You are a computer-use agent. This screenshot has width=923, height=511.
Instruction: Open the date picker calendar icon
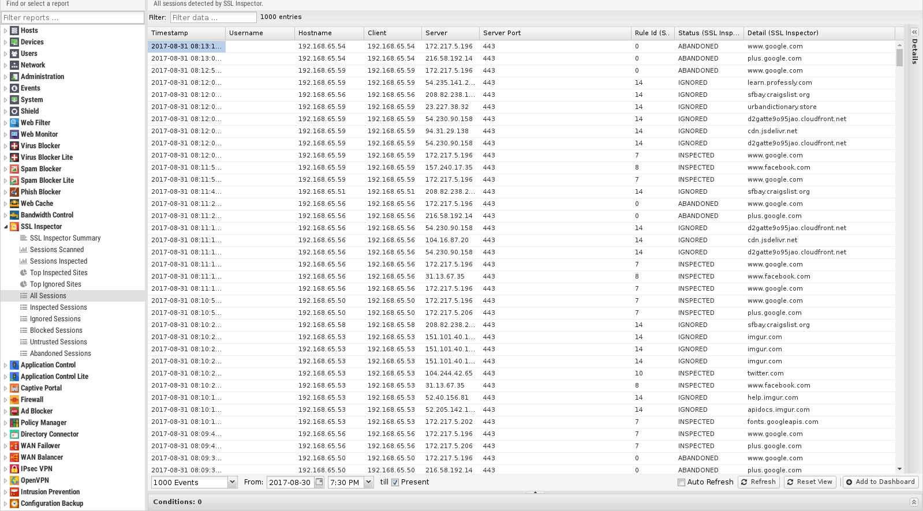319,482
